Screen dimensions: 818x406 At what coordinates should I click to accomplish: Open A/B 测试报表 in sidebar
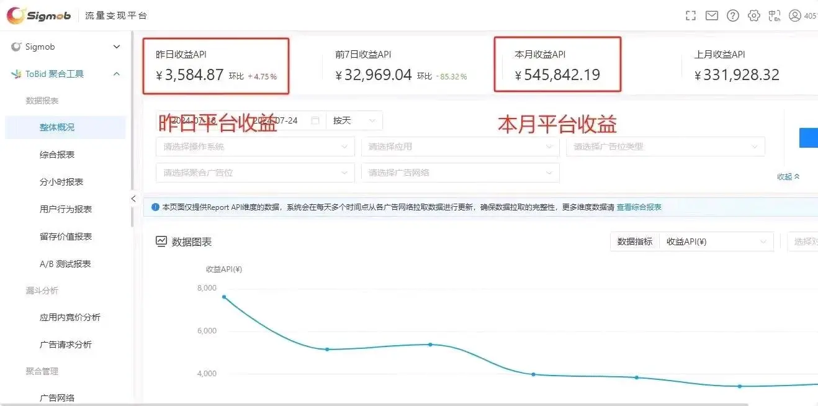pos(65,264)
